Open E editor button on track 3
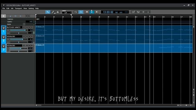This screenshot has height=110, width=196. (x=24, y=46)
